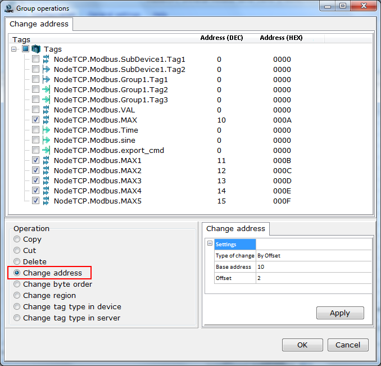Viewport: 381px width, 366px height.
Task: Click decimal address 13 of MAX3
Action: coord(221,181)
